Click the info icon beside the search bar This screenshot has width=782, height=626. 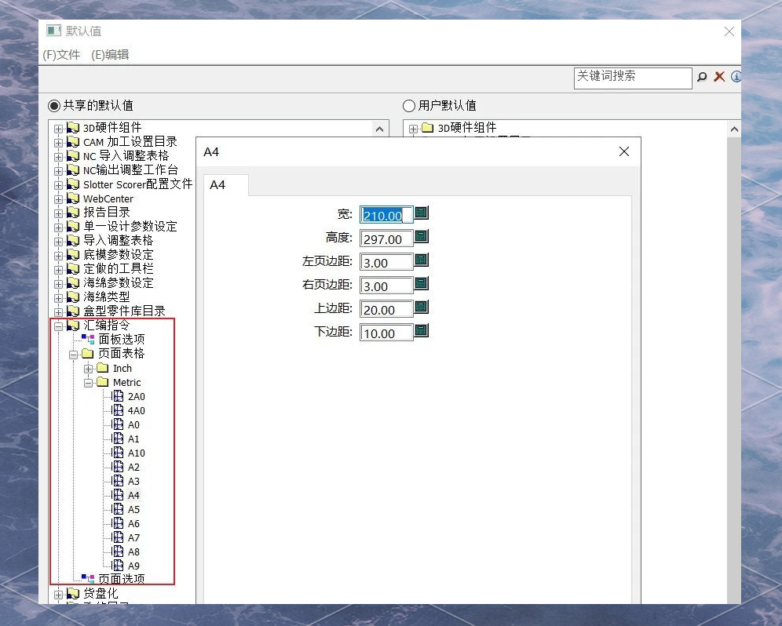[x=736, y=77]
